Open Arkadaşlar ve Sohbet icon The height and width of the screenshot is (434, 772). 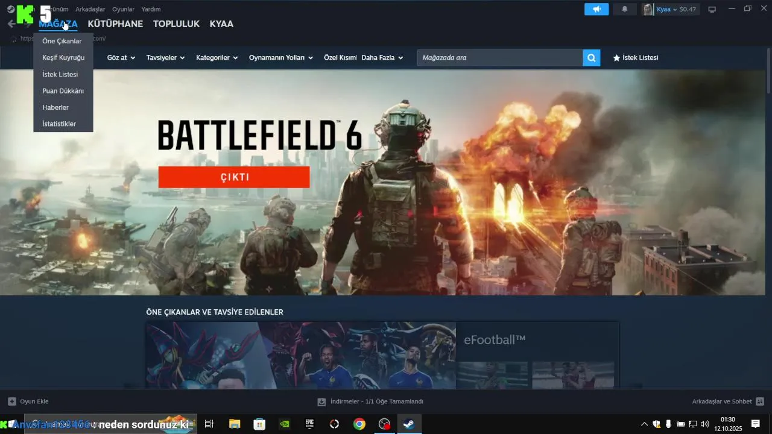coord(760,401)
